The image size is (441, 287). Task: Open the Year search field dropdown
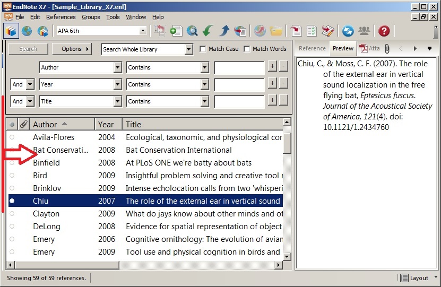tap(118, 84)
